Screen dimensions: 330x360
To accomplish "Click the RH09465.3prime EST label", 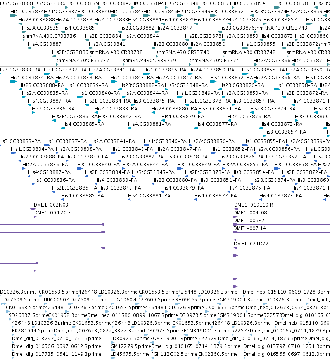I will pos(195,300).
